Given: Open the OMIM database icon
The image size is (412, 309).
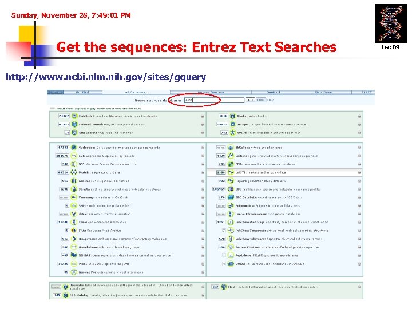Looking at the screenshot, I should 232,133.
